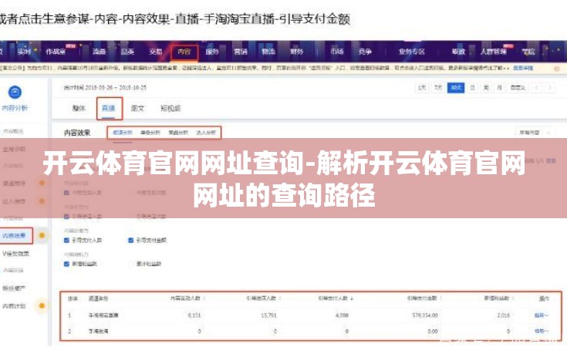
Task: Open 市场 in the top navigation
Action: click(336, 52)
